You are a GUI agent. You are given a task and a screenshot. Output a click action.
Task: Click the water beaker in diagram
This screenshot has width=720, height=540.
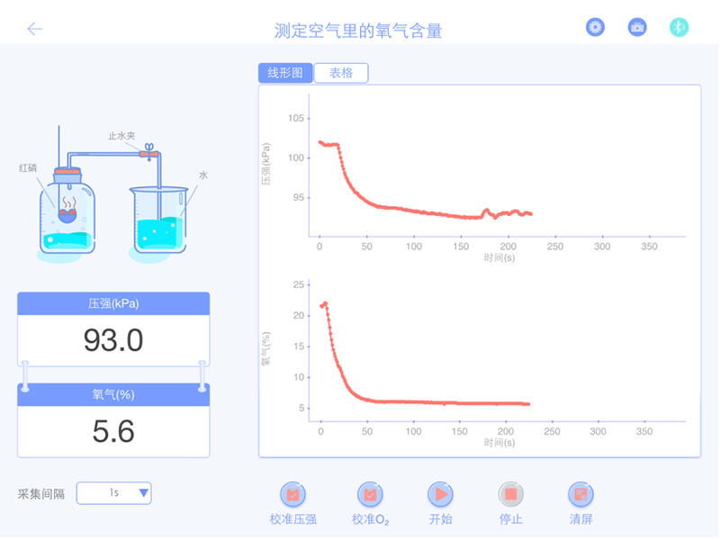click(159, 220)
